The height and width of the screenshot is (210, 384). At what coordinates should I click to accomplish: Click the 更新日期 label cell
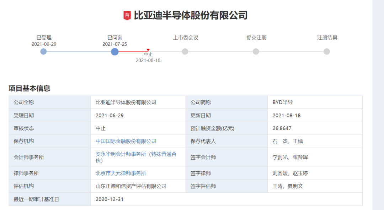click(x=226, y=115)
